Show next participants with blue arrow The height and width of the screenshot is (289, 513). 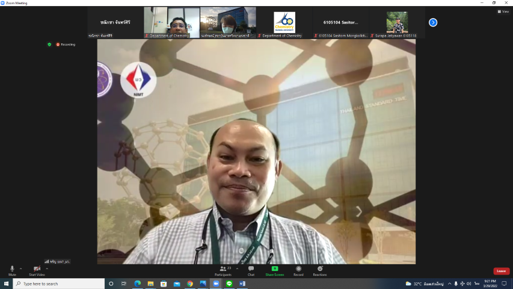click(432, 22)
